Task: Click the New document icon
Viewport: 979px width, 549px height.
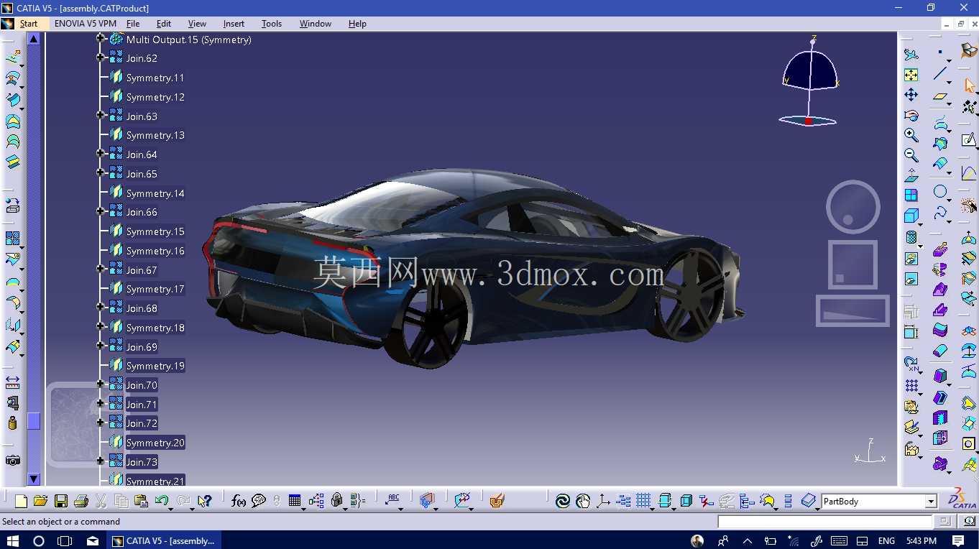Action: pos(21,501)
